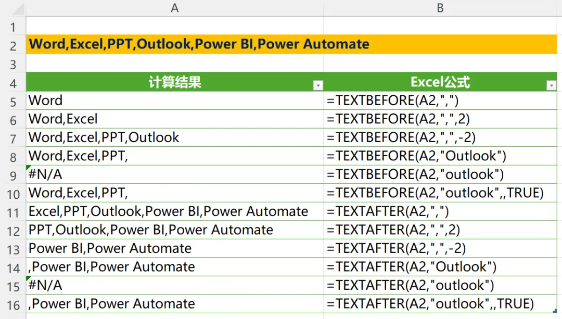
Task: Select cell with result "Word,Excel"
Action: [x=174, y=119]
